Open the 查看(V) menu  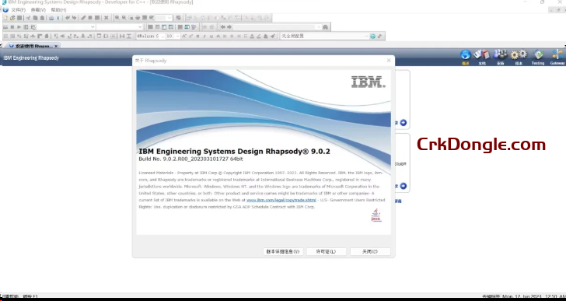coord(38,10)
